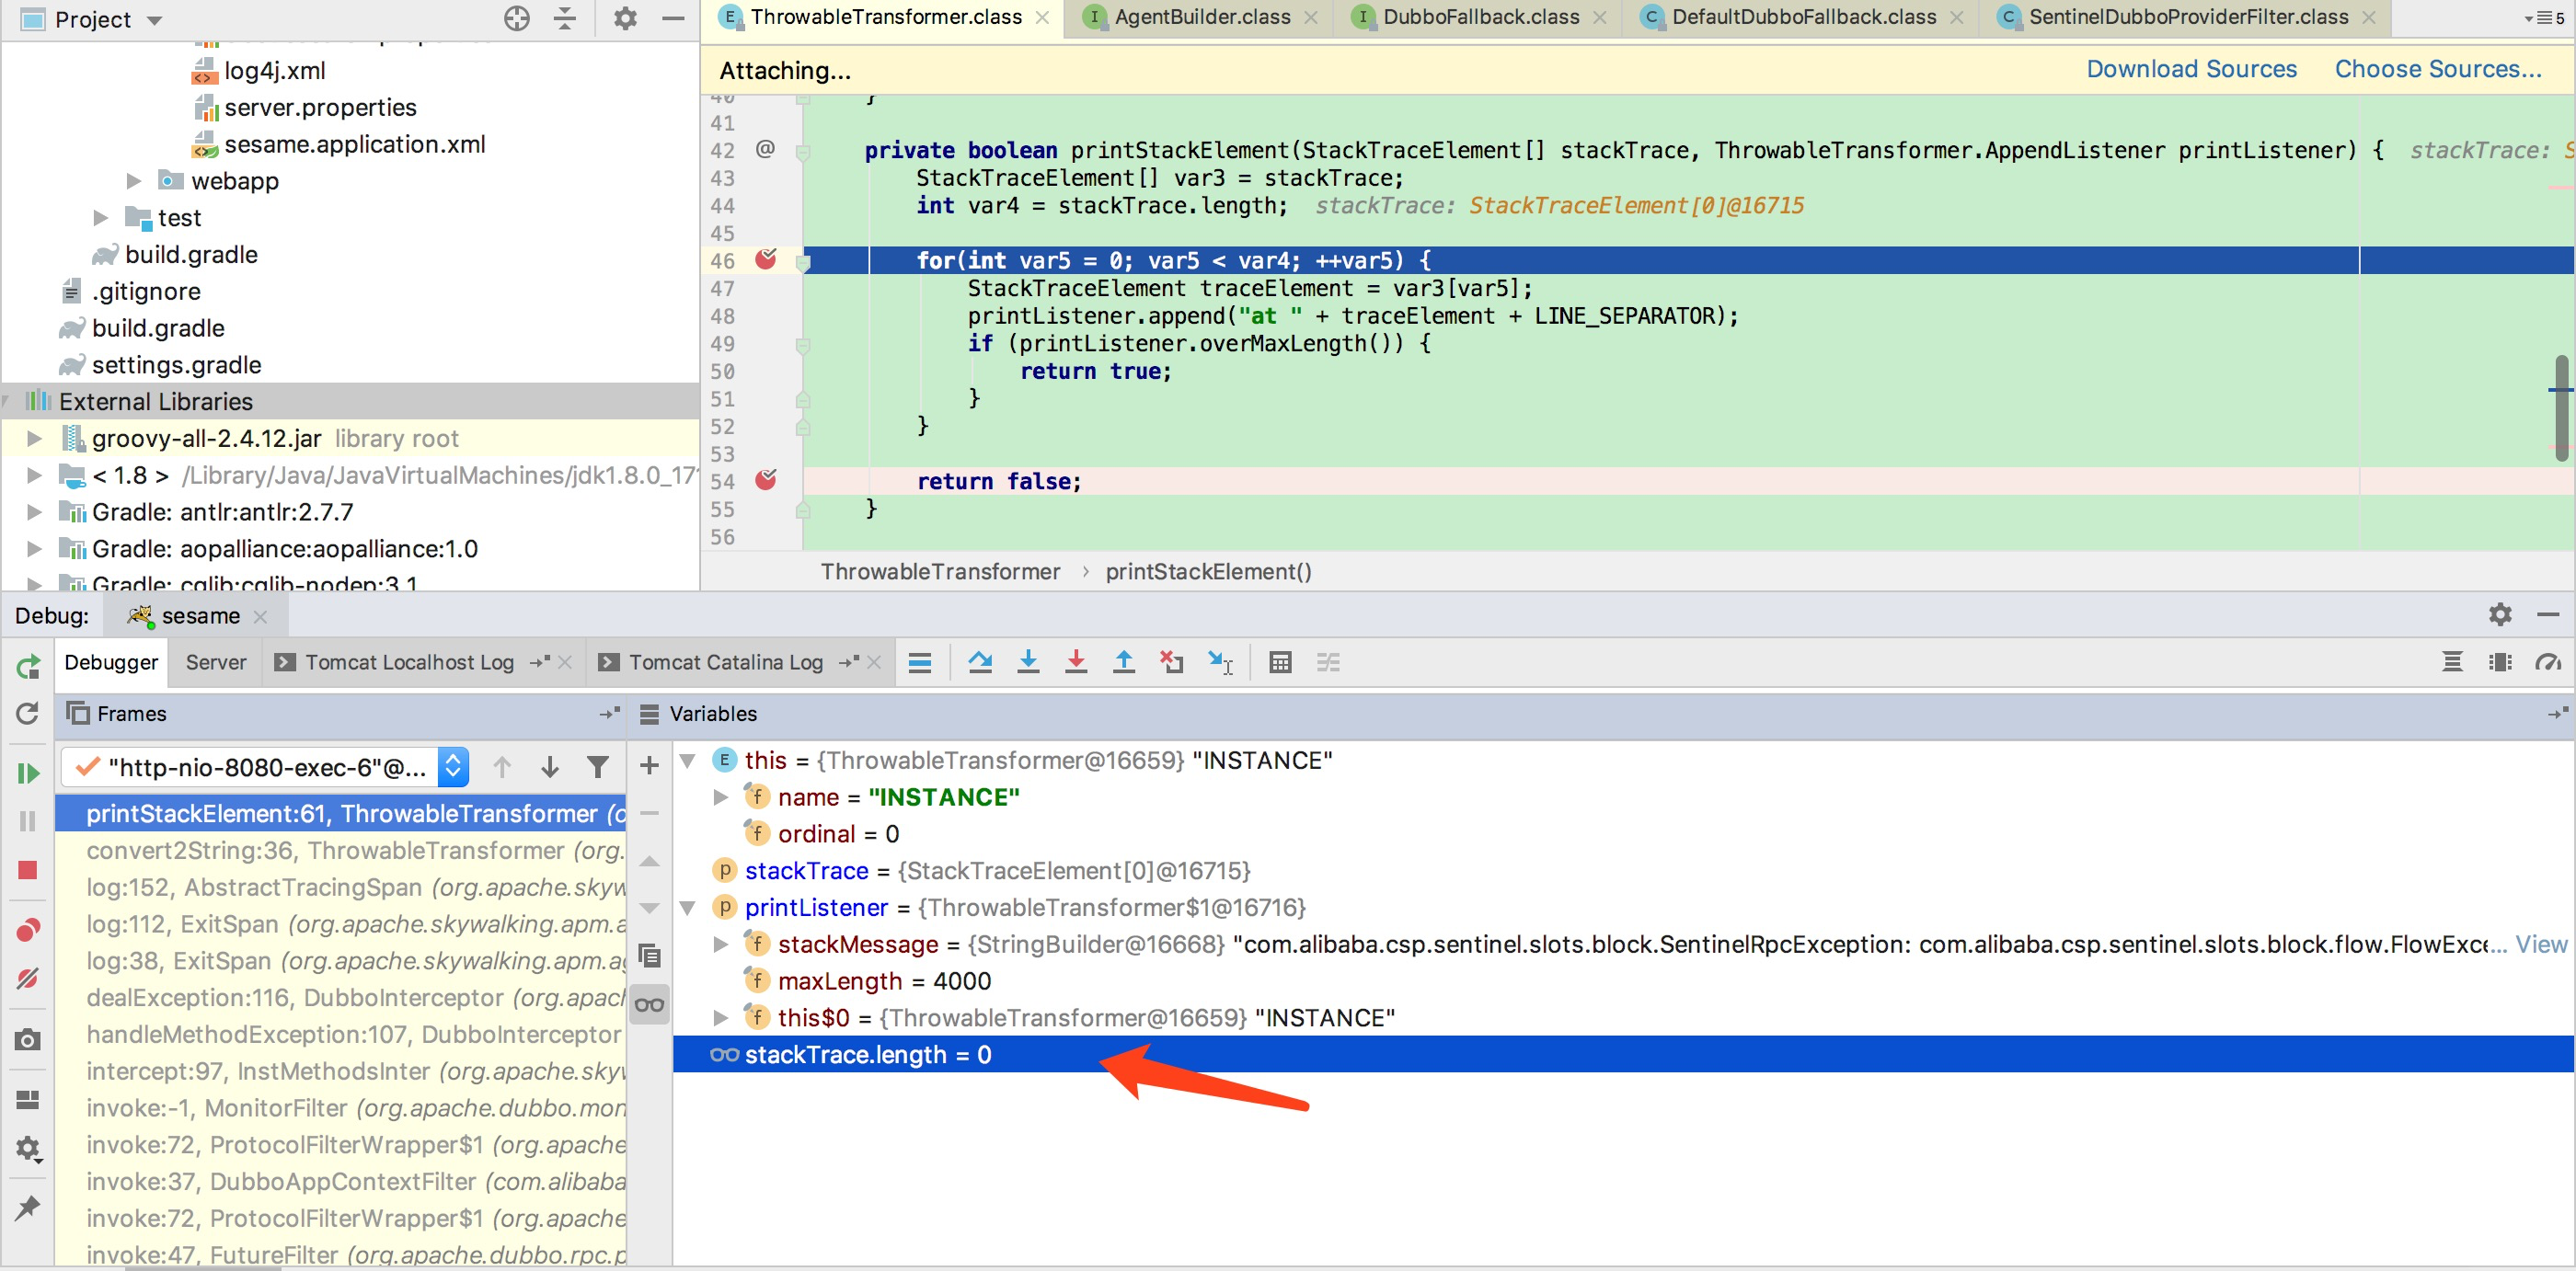Click the Step Out icon
Screen dimensions: 2576x1271
[x=1124, y=662]
